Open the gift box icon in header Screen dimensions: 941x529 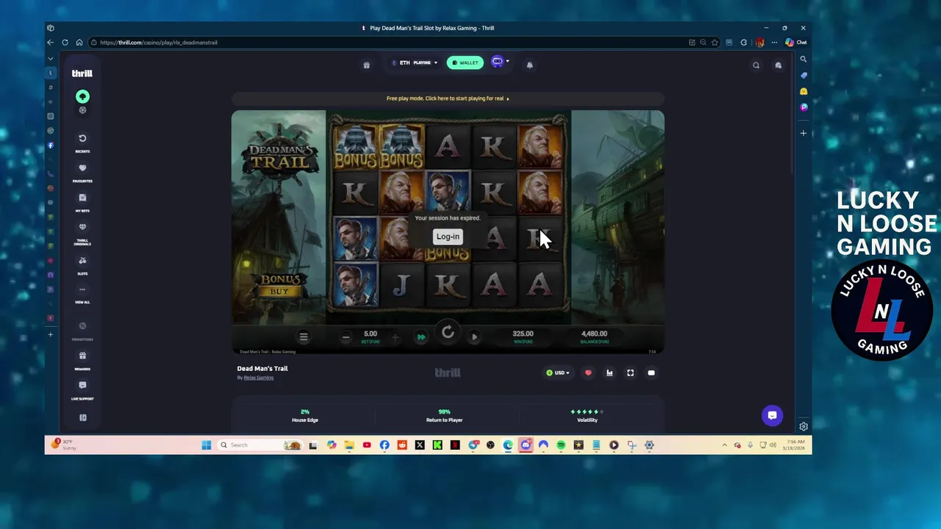[x=366, y=65]
